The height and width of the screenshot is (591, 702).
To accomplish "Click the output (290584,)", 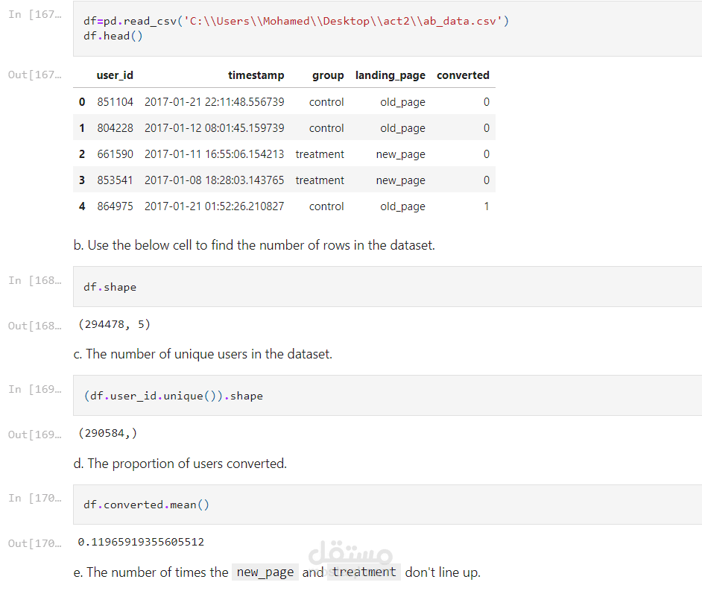I will (107, 433).
